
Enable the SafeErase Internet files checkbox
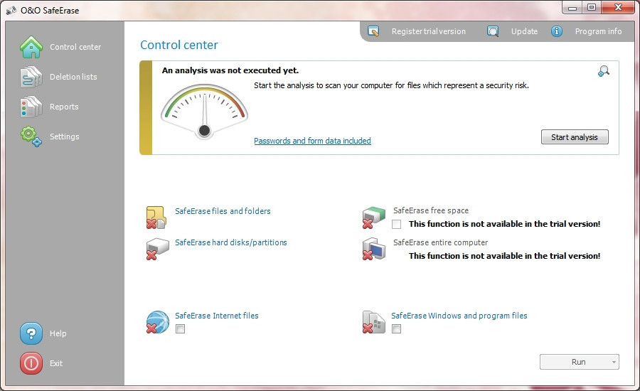point(180,329)
